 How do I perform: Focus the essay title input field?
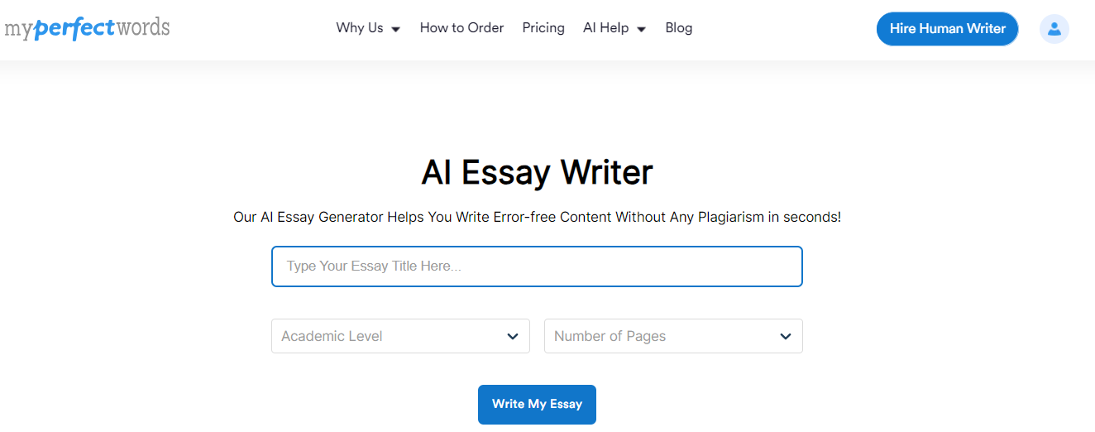537,266
